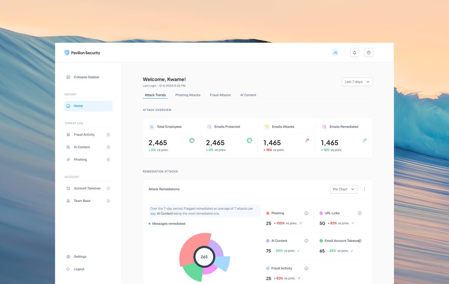The height and width of the screenshot is (284, 449).
Task: Click the Welcome, Kwame! heading
Action: (164, 79)
